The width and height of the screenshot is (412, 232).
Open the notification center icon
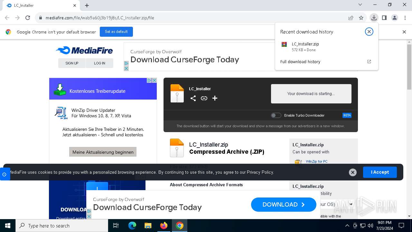click(x=401, y=226)
